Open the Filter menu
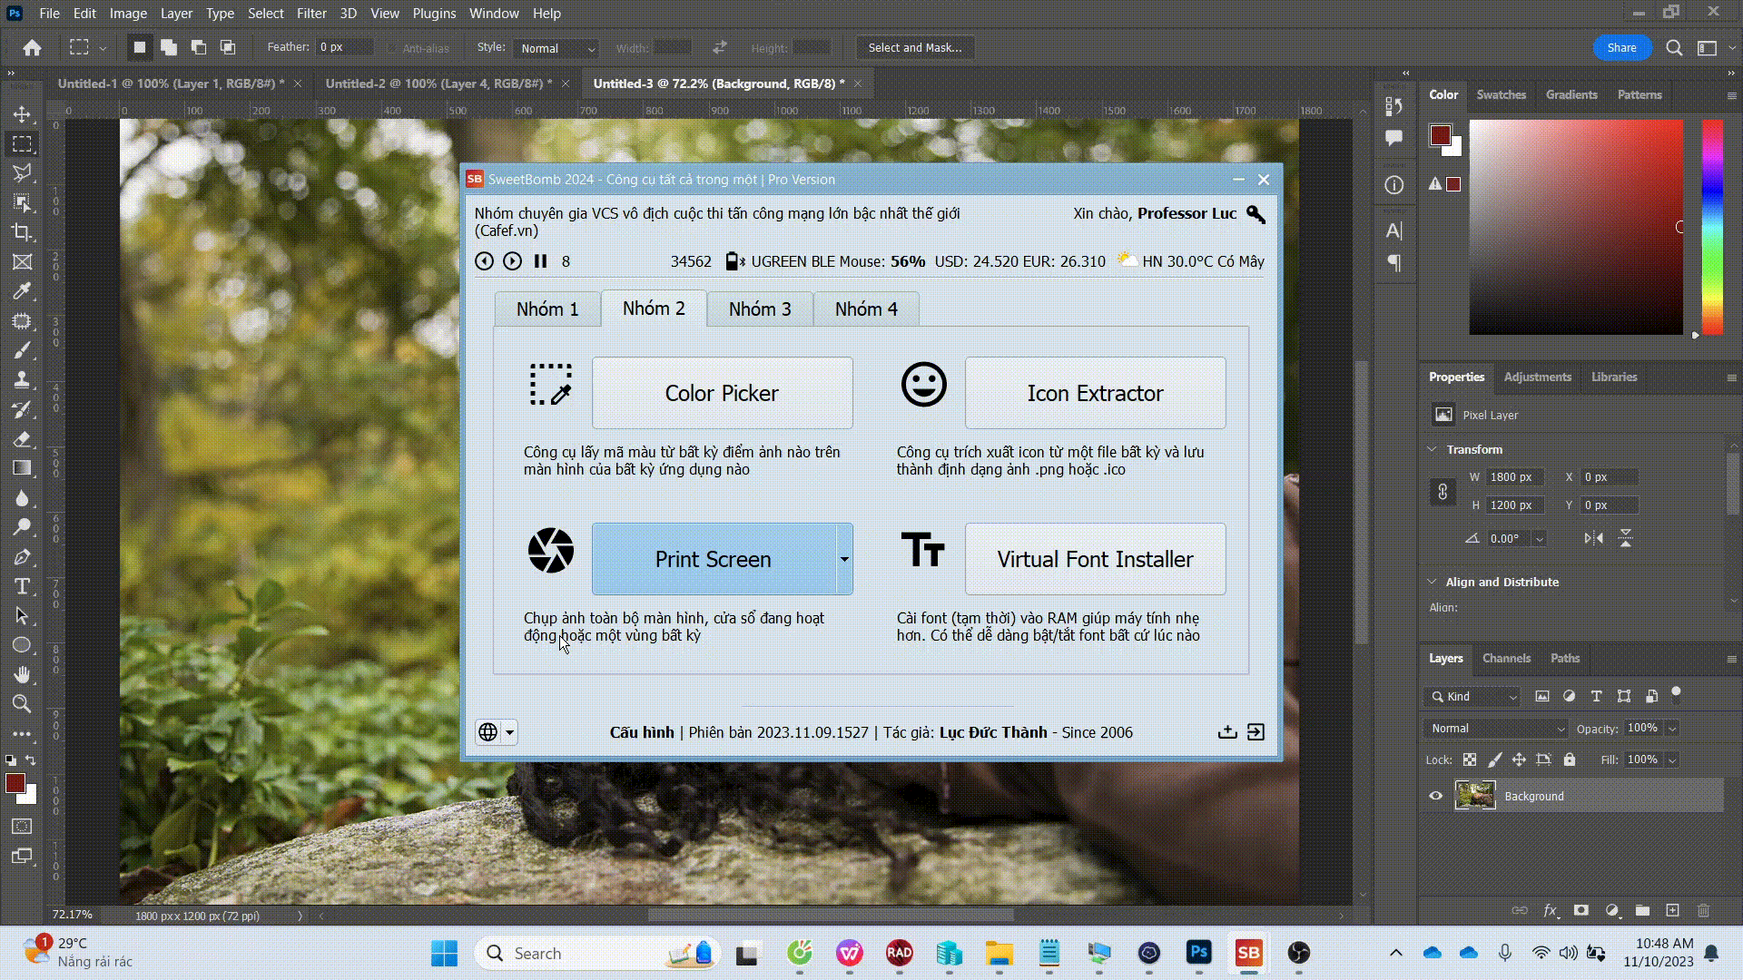The height and width of the screenshot is (980, 1743). click(x=311, y=14)
